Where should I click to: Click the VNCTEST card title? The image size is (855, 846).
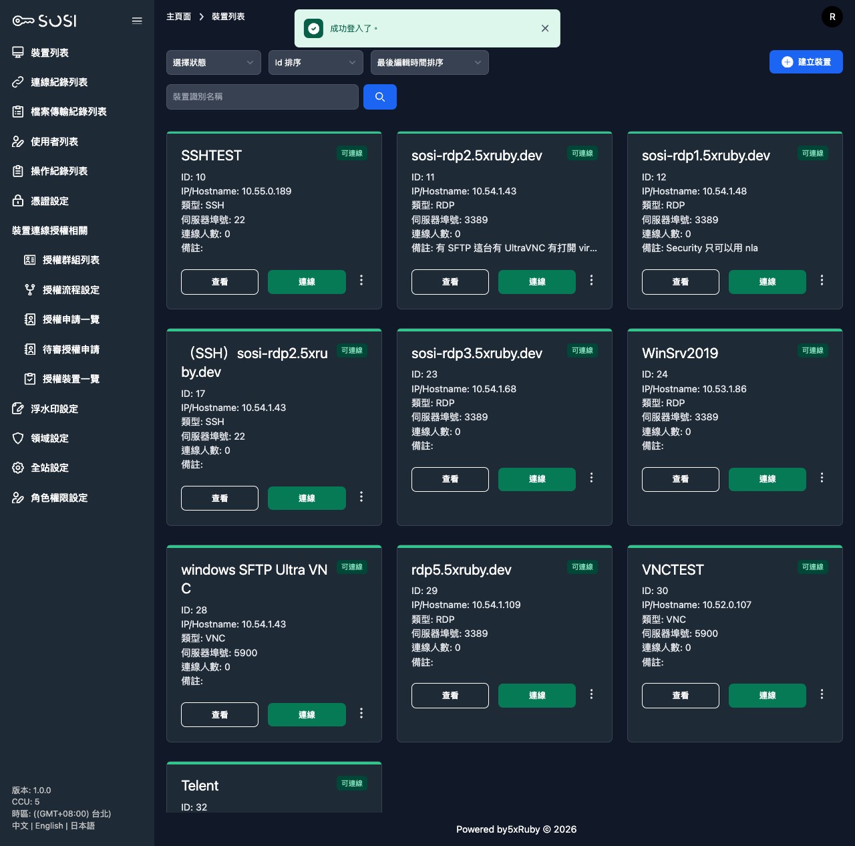point(673,570)
